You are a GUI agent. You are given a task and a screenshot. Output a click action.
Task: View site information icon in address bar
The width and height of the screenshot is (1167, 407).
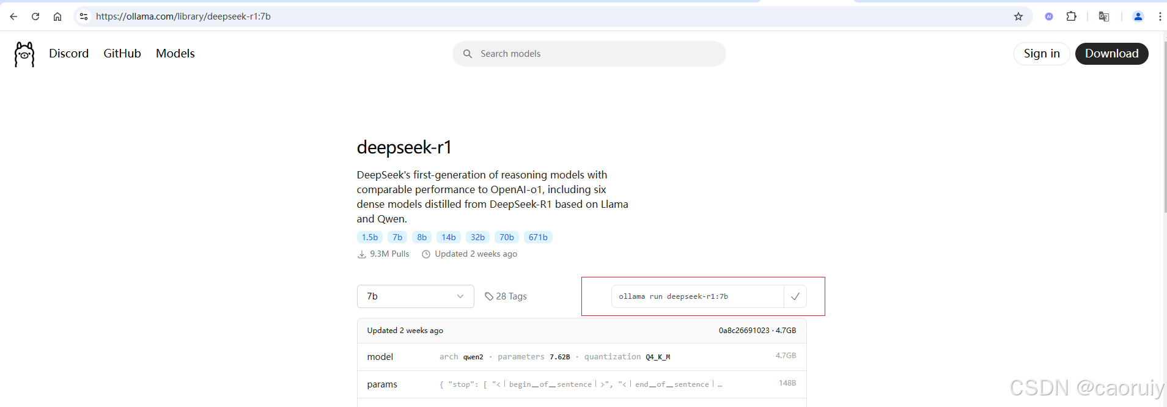point(84,16)
